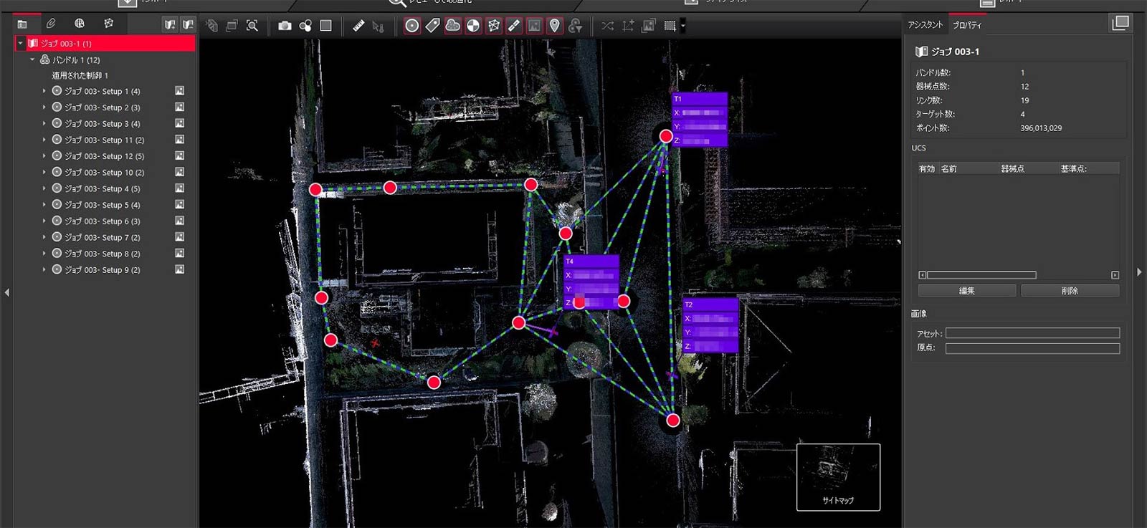The height and width of the screenshot is (528, 1147).
Task: Click the shuffle arrows toolbar icon
Action: [x=607, y=26]
